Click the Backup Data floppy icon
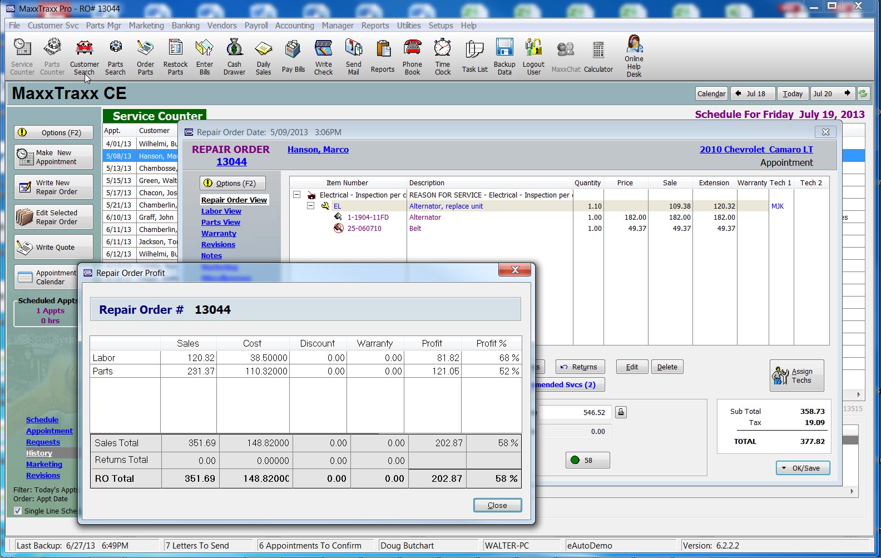The width and height of the screenshot is (881, 558). coord(504,56)
